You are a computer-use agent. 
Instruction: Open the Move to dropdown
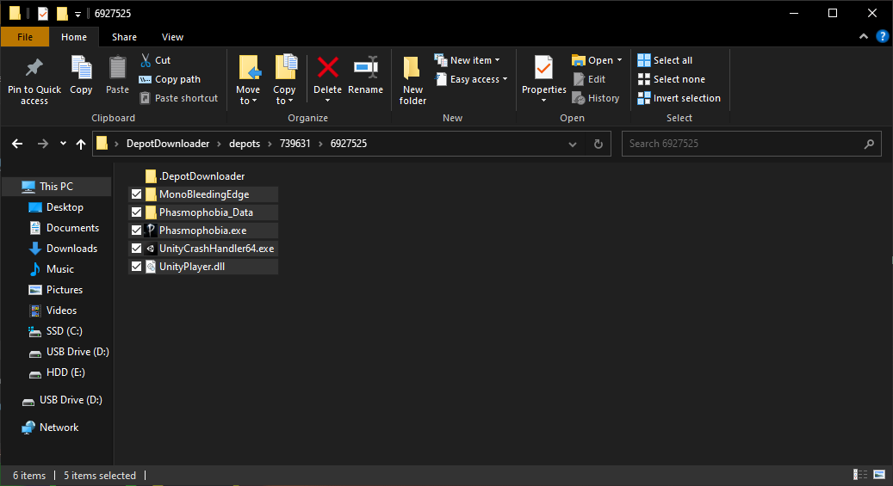click(248, 95)
